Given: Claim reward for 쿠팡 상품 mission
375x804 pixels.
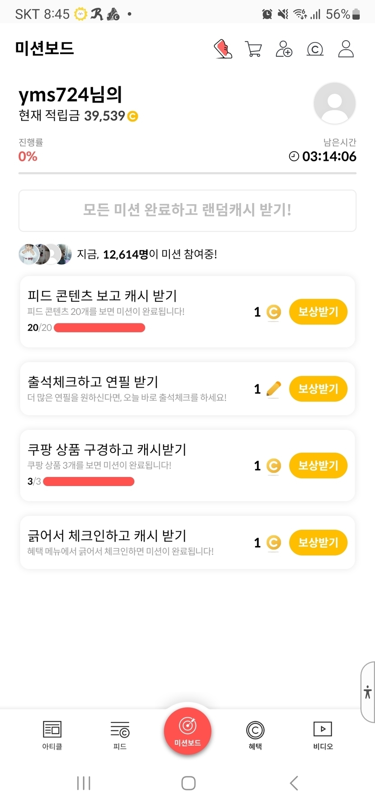Looking at the screenshot, I should click(x=318, y=465).
